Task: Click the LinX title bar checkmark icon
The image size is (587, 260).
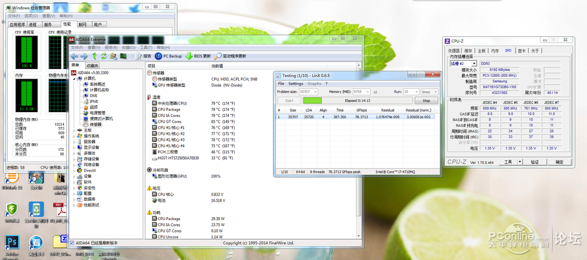Action: click(x=278, y=75)
